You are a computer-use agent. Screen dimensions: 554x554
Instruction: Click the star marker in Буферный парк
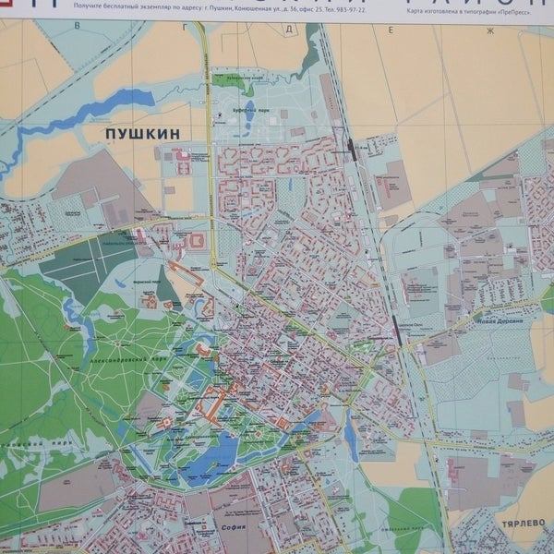(221, 115)
